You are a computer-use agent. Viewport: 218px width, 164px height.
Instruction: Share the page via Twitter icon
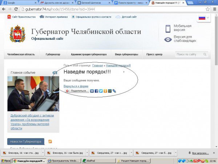[101, 91]
